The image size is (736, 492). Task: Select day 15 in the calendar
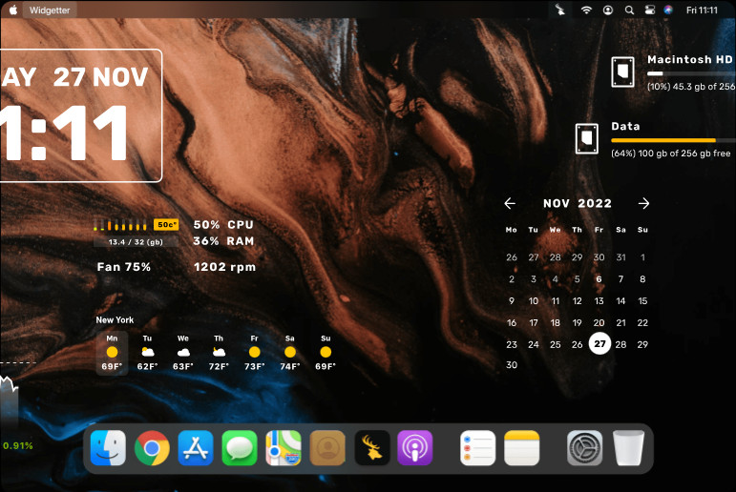642,301
